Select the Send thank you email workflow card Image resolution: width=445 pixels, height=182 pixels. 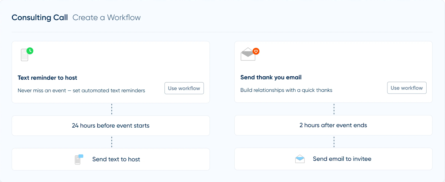click(333, 64)
